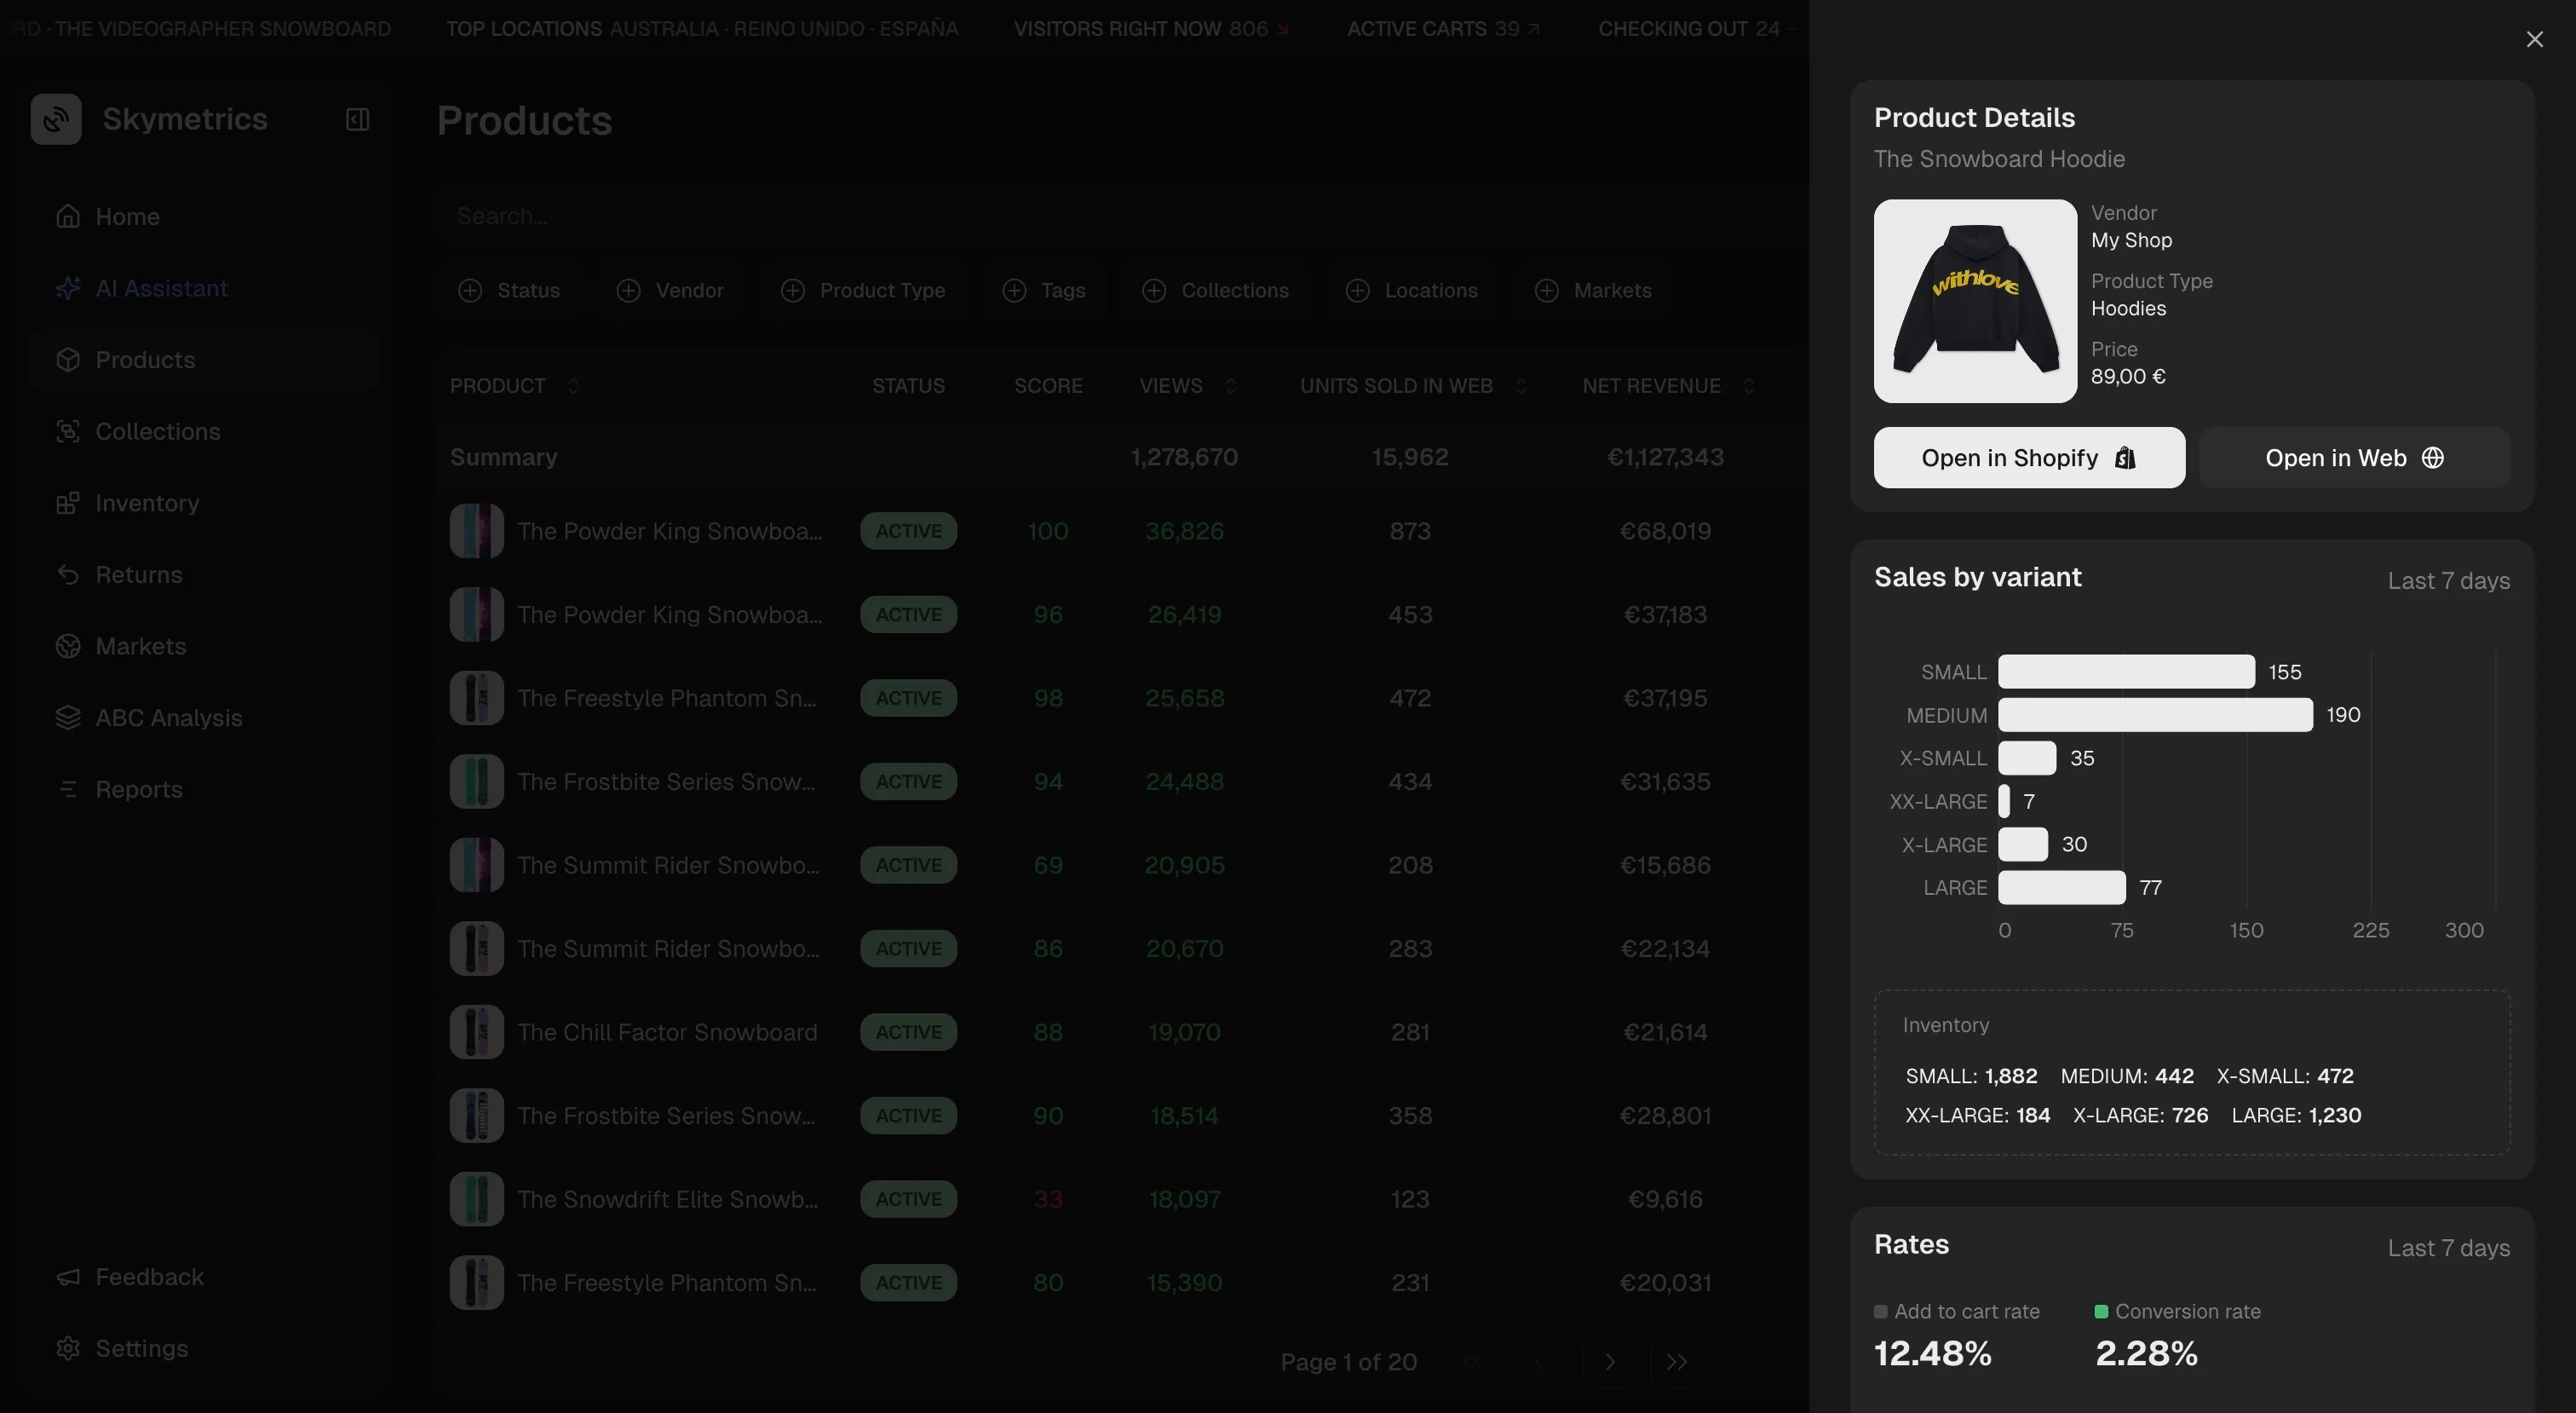The image size is (2576, 1413).
Task: Click the Snowboard Hoodie product thumbnail
Action: (x=1975, y=301)
